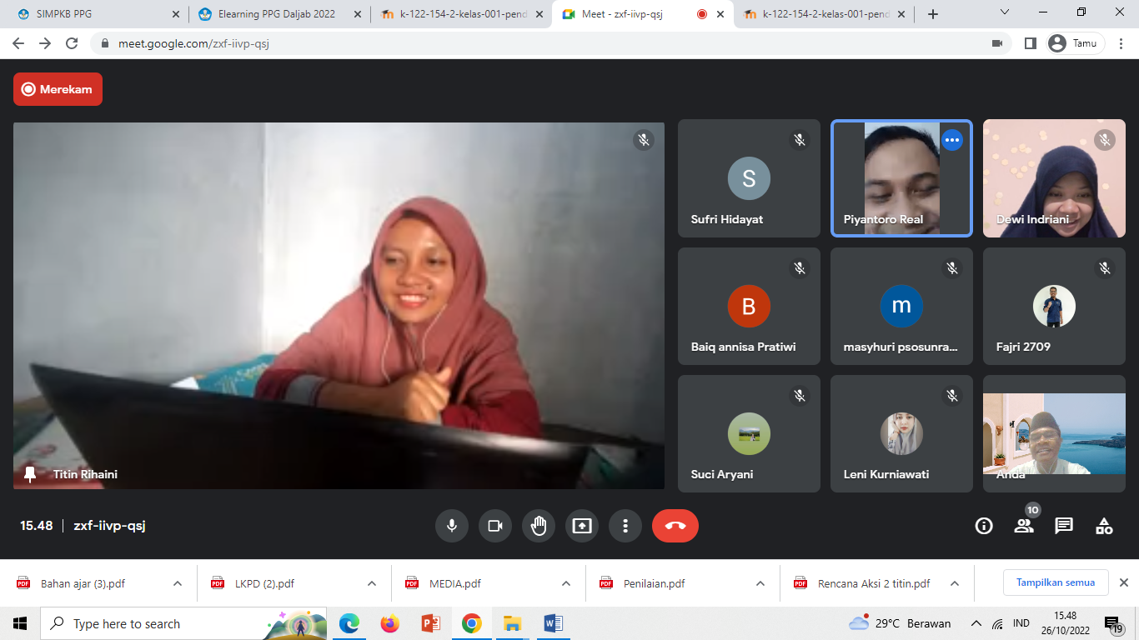Click the masyhuri avatar circle
The image size is (1139, 640).
[901, 306]
